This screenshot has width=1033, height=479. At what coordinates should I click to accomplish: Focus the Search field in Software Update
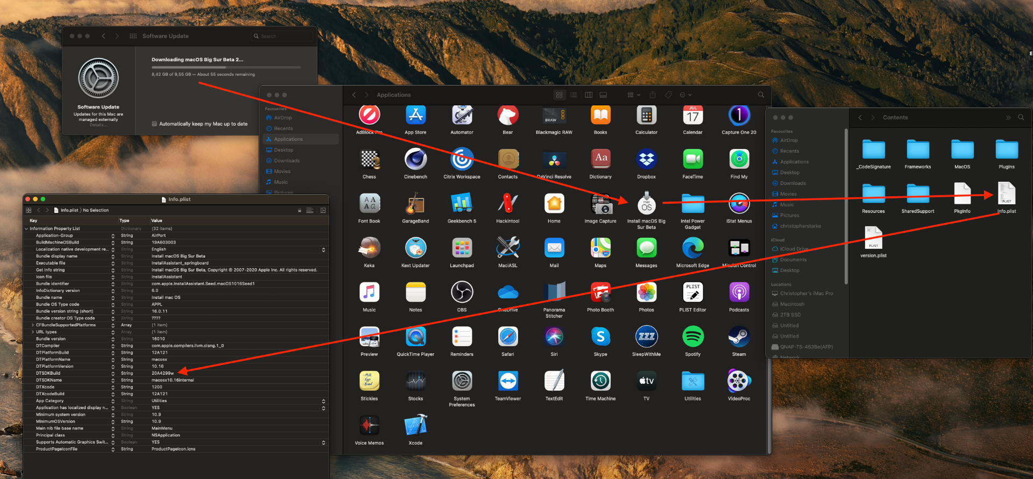(x=282, y=36)
